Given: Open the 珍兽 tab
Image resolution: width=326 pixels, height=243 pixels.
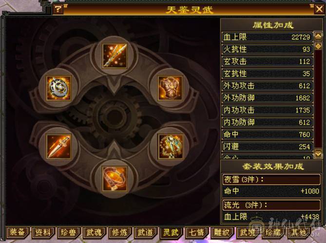Looking at the screenshot, I should [x=69, y=232].
